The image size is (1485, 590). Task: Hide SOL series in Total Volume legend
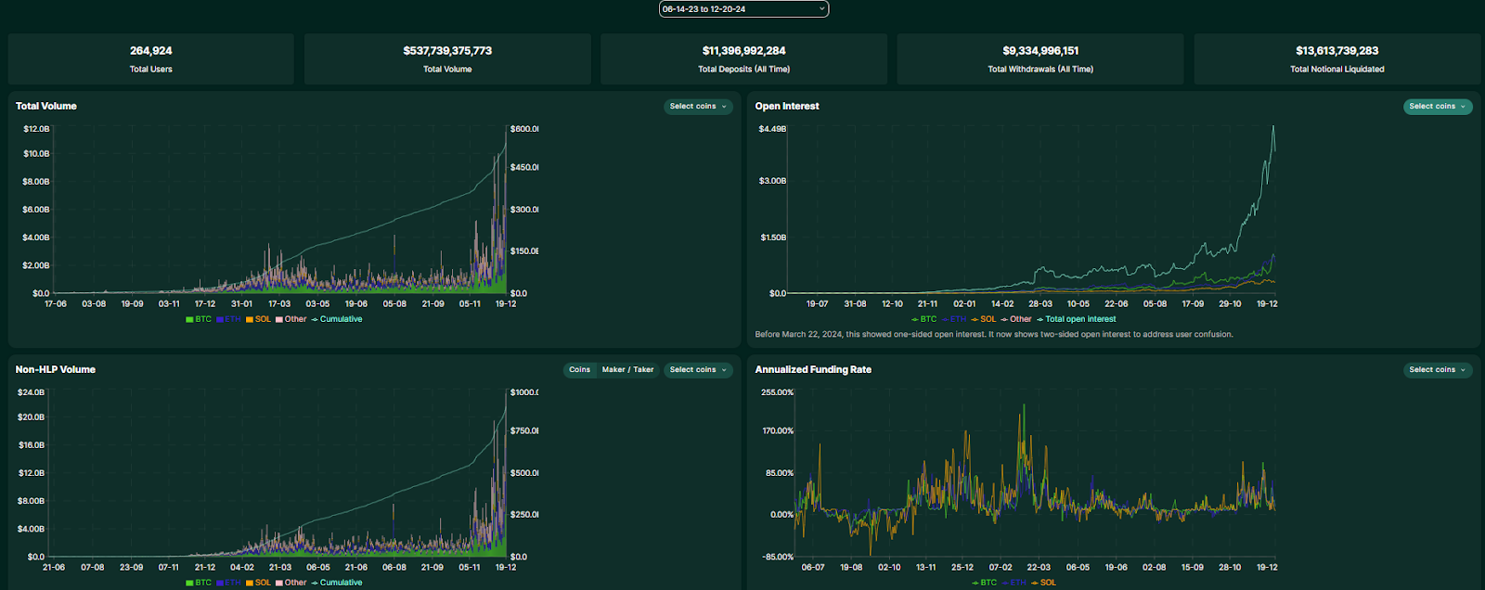click(258, 319)
